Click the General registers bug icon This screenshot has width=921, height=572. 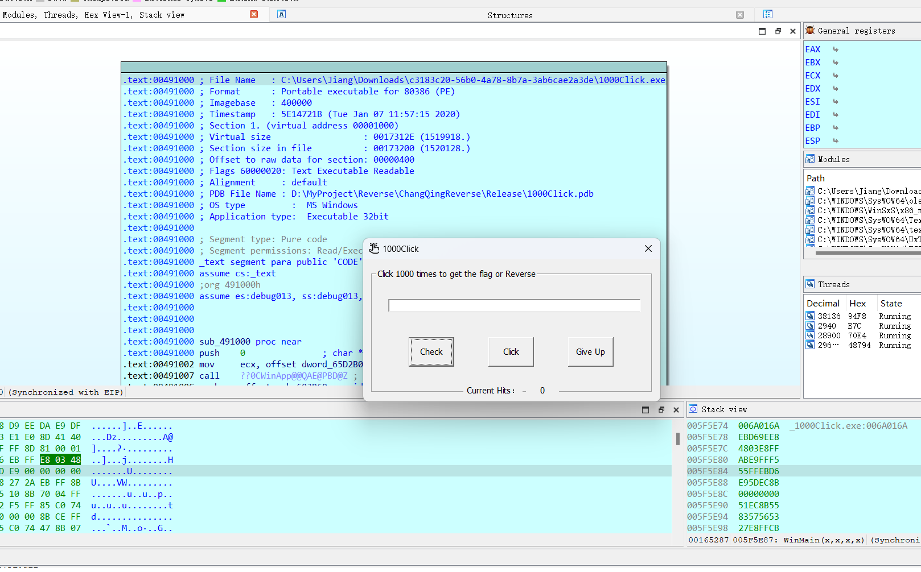point(810,30)
